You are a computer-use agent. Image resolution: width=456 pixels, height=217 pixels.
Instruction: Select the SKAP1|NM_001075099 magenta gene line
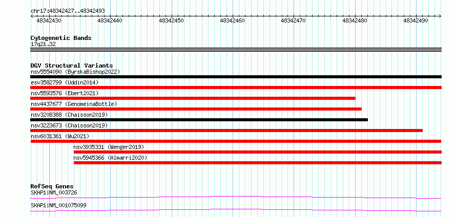coord(236,210)
